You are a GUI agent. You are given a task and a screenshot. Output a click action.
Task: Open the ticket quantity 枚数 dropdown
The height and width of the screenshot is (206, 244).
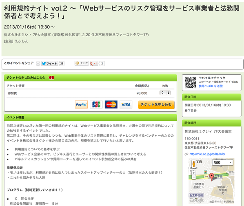(165, 93)
